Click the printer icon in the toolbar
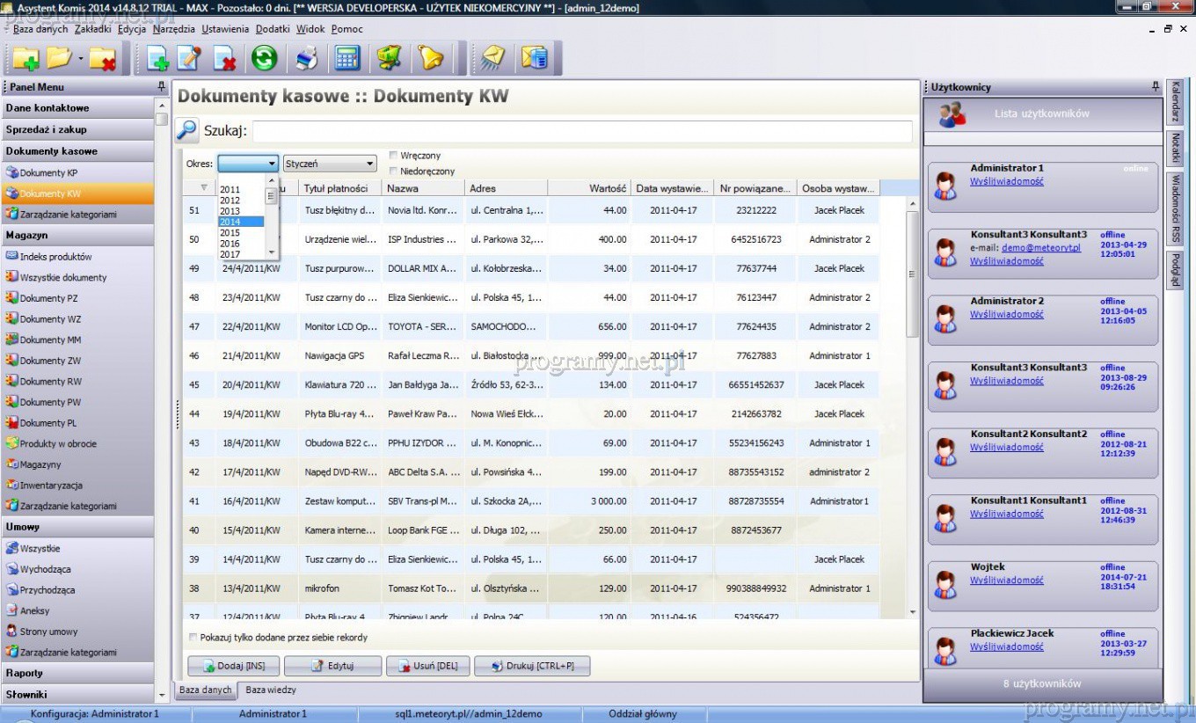 [x=305, y=59]
